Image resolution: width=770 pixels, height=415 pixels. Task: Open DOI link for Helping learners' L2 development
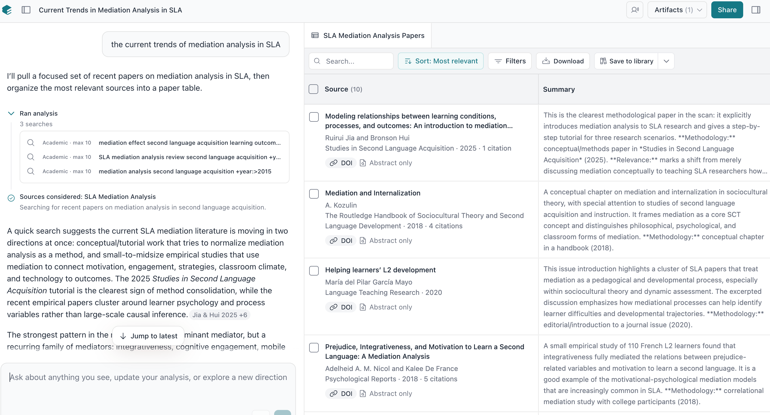click(341, 307)
